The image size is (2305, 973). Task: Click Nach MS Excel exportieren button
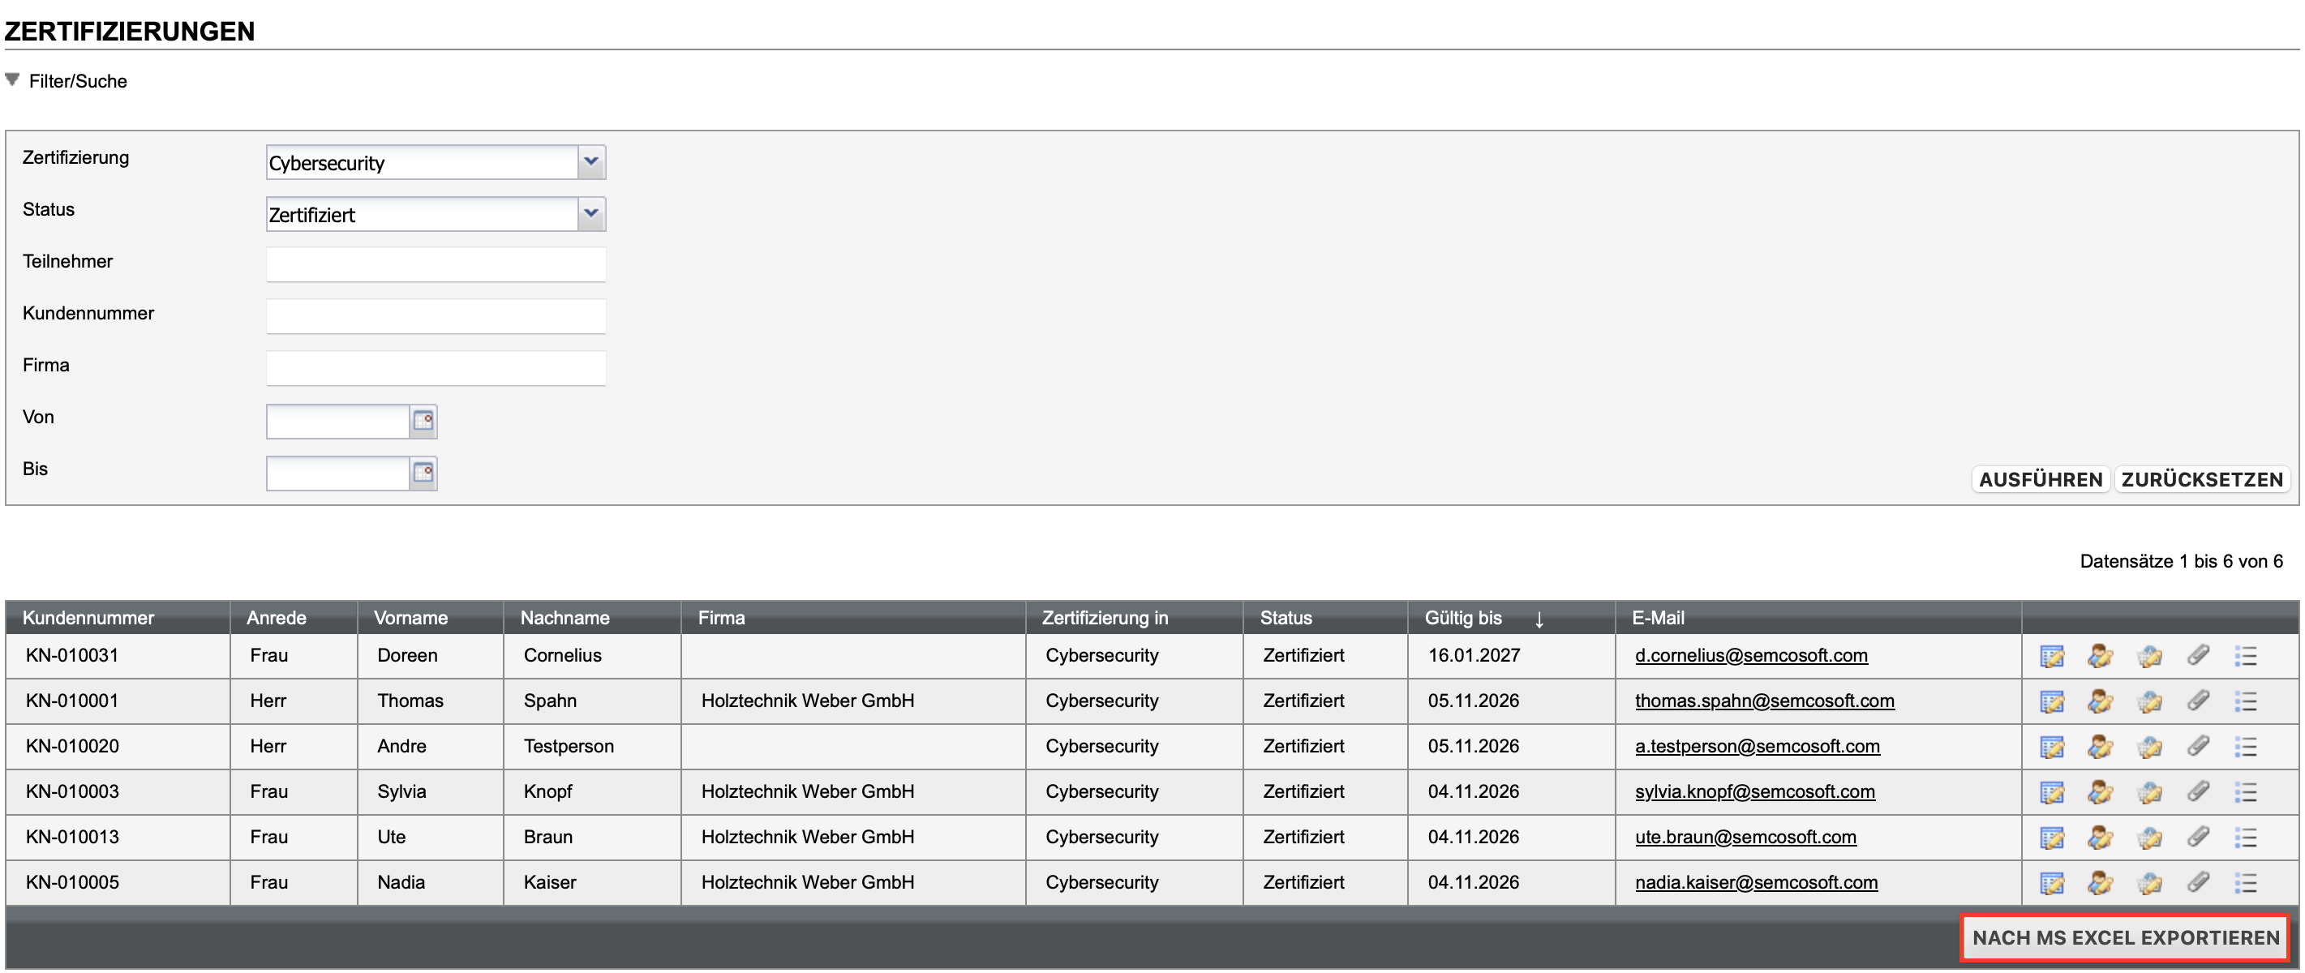[2125, 938]
